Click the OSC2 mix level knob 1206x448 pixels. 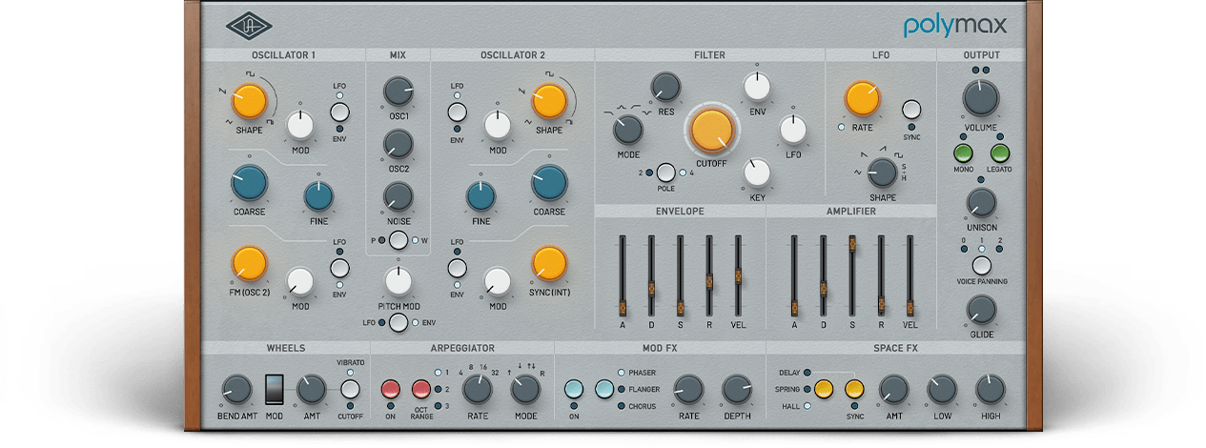tap(398, 144)
